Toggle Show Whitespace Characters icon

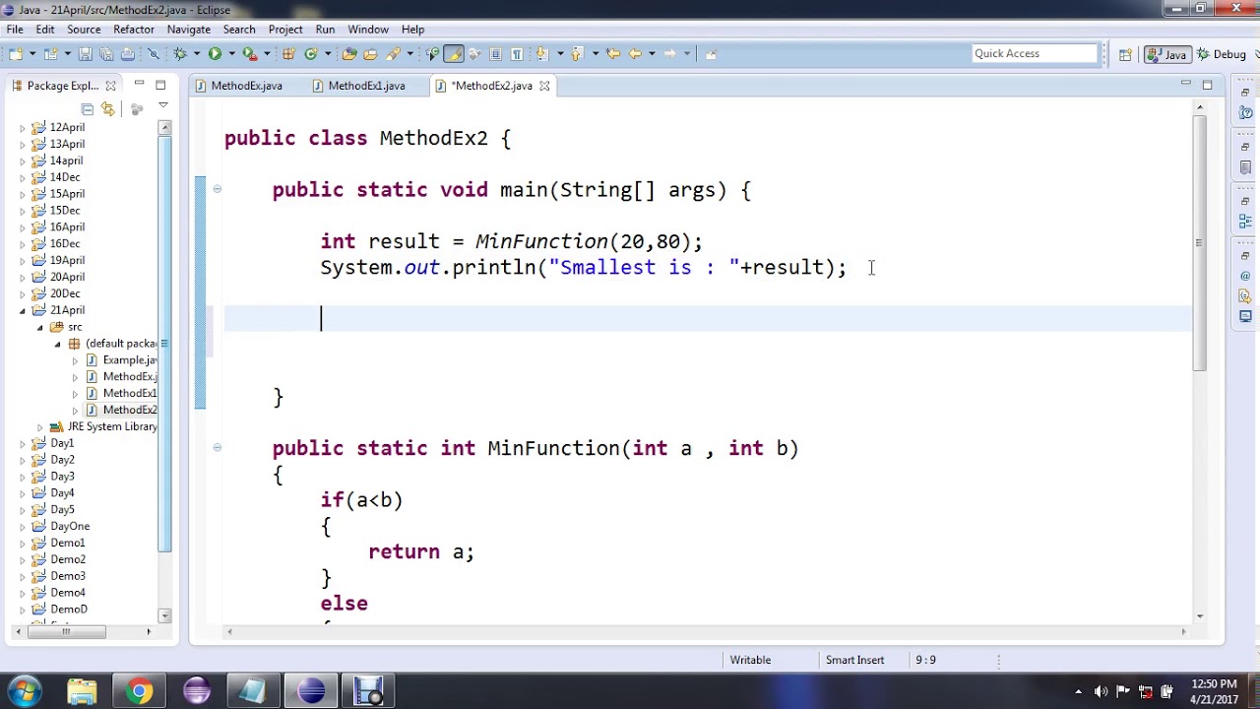click(x=516, y=54)
